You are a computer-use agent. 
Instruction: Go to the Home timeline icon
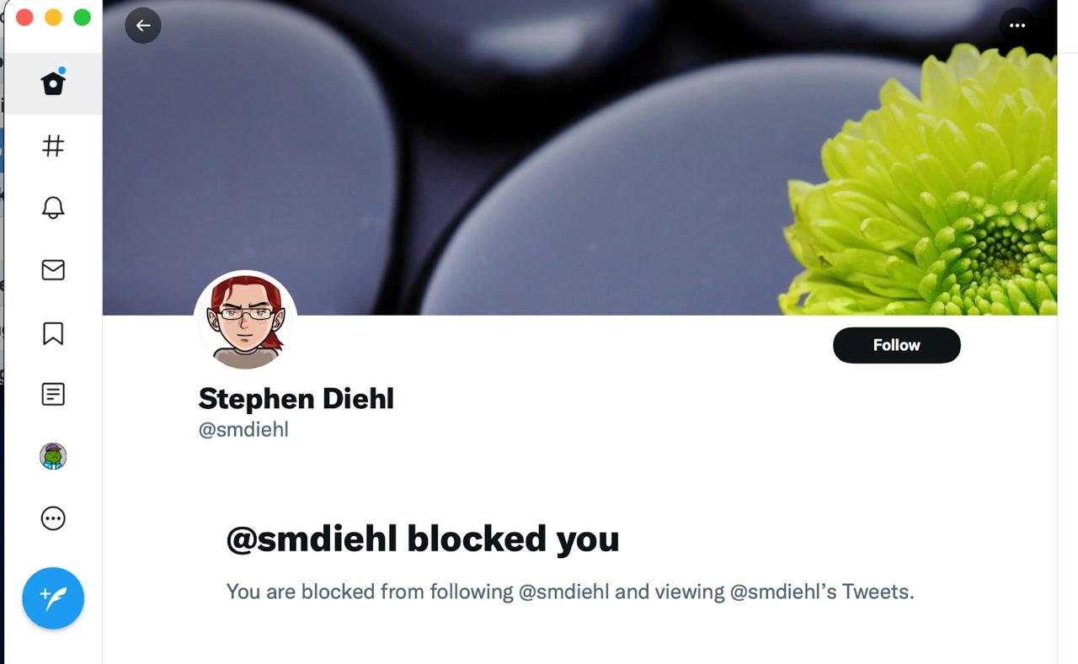coord(53,82)
